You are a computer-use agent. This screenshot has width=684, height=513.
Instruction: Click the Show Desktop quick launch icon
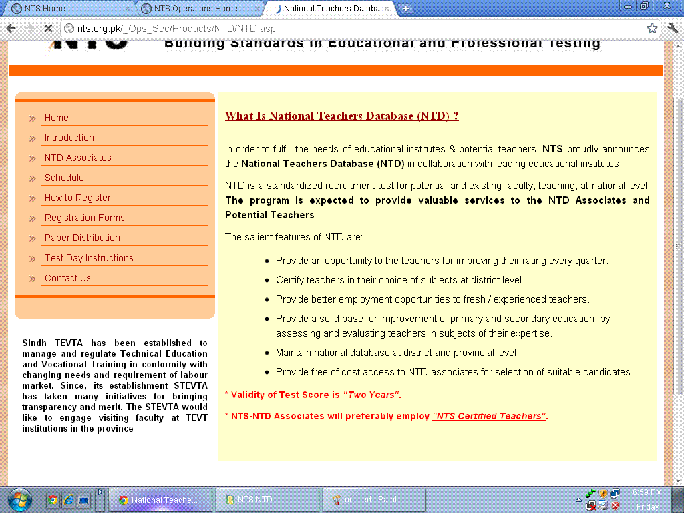pyautogui.click(x=83, y=500)
